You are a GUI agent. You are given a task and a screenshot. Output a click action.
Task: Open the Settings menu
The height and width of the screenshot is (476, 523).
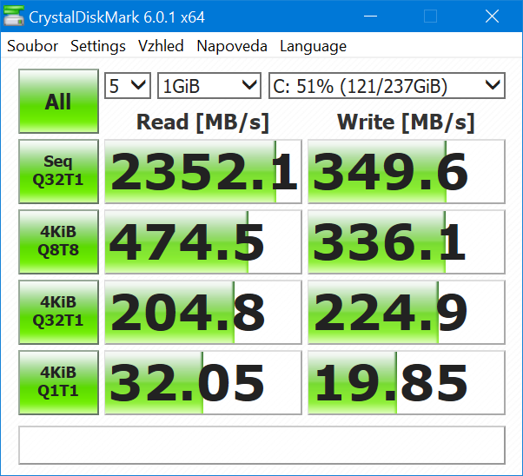click(x=98, y=46)
